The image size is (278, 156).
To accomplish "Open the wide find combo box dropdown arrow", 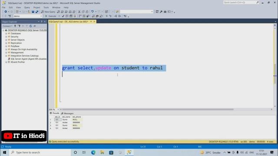I will (x=152, y=12).
